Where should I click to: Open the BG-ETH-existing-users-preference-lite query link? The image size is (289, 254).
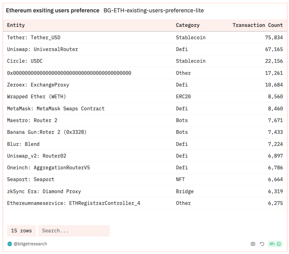pyautogui.click(x=153, y=10)
